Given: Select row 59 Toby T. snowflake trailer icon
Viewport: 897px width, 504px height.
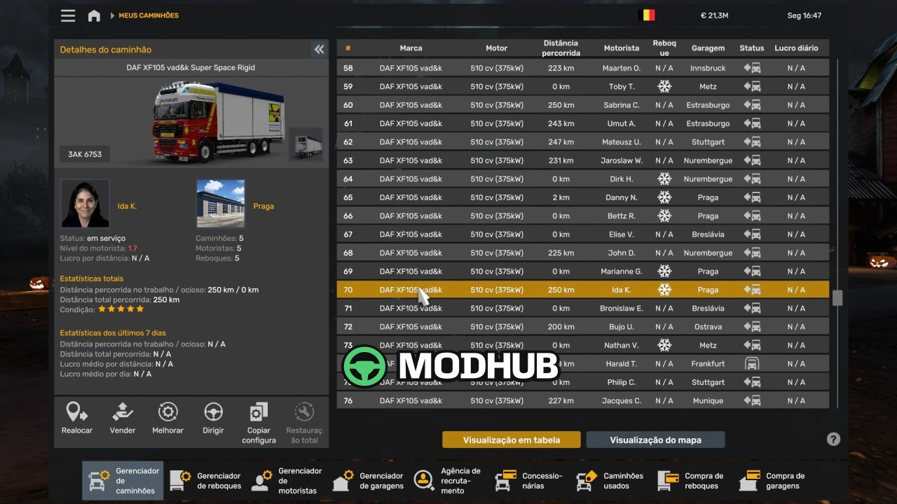Looking at the screenshot, I should click(x=664, y=87).
